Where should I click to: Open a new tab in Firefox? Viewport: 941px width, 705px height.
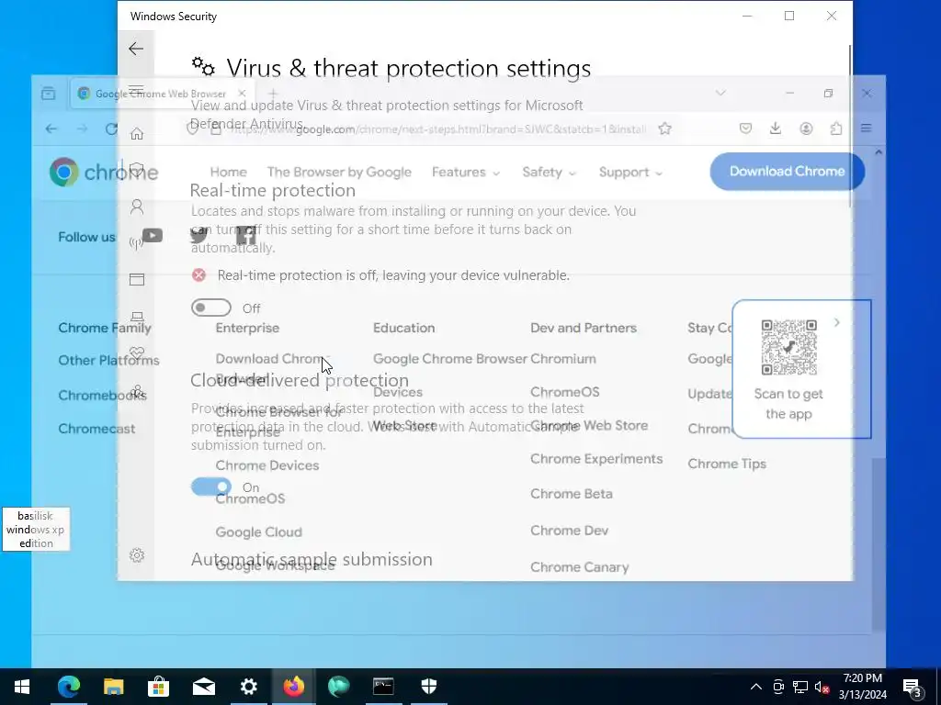coord(273,94)
